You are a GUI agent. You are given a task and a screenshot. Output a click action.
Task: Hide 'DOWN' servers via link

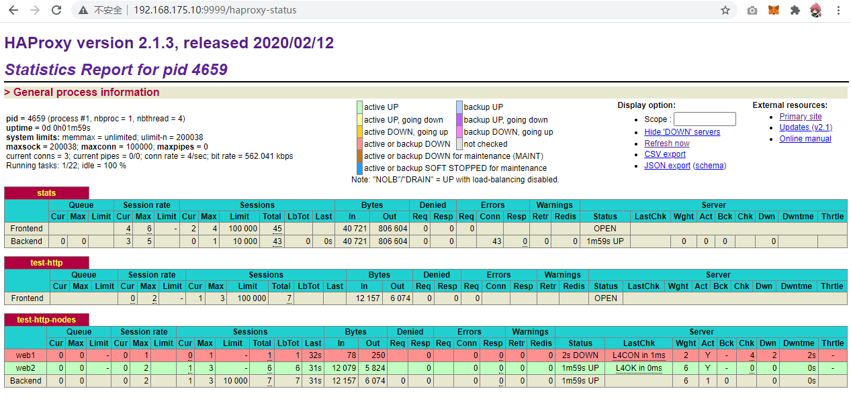[682, 132]
